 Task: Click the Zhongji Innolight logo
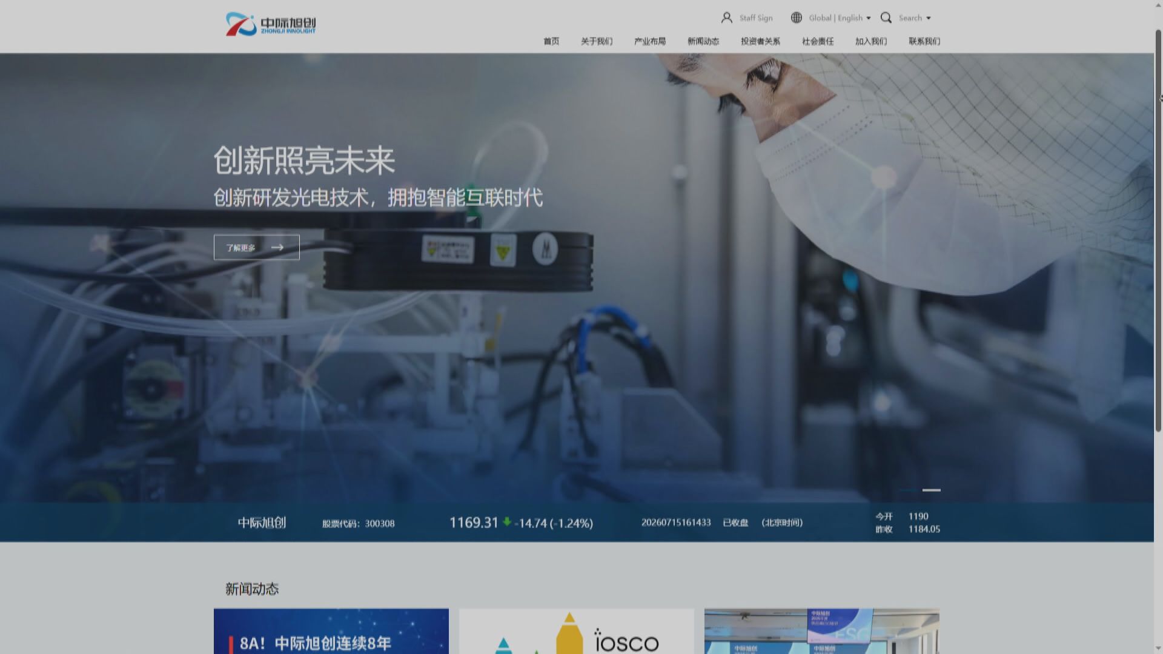click(271, 24)
